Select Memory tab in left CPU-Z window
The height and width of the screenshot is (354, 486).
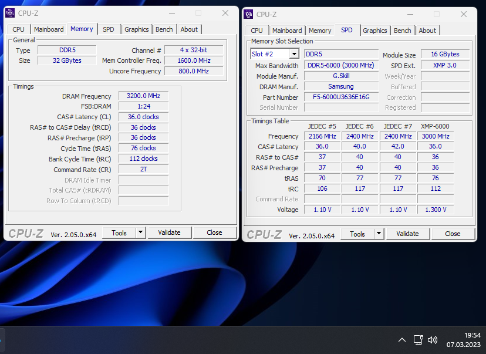pos(82,29)
